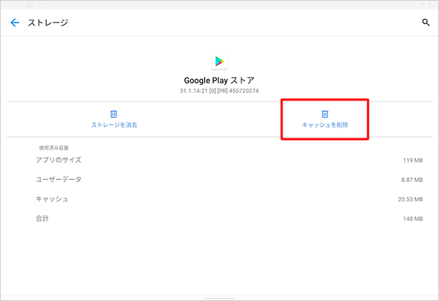
Task: Click the ストレージ page title
Action: (48, 23)
